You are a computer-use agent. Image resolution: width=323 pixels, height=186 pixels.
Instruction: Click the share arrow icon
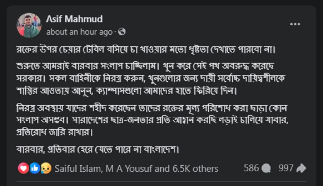(301, 168)
